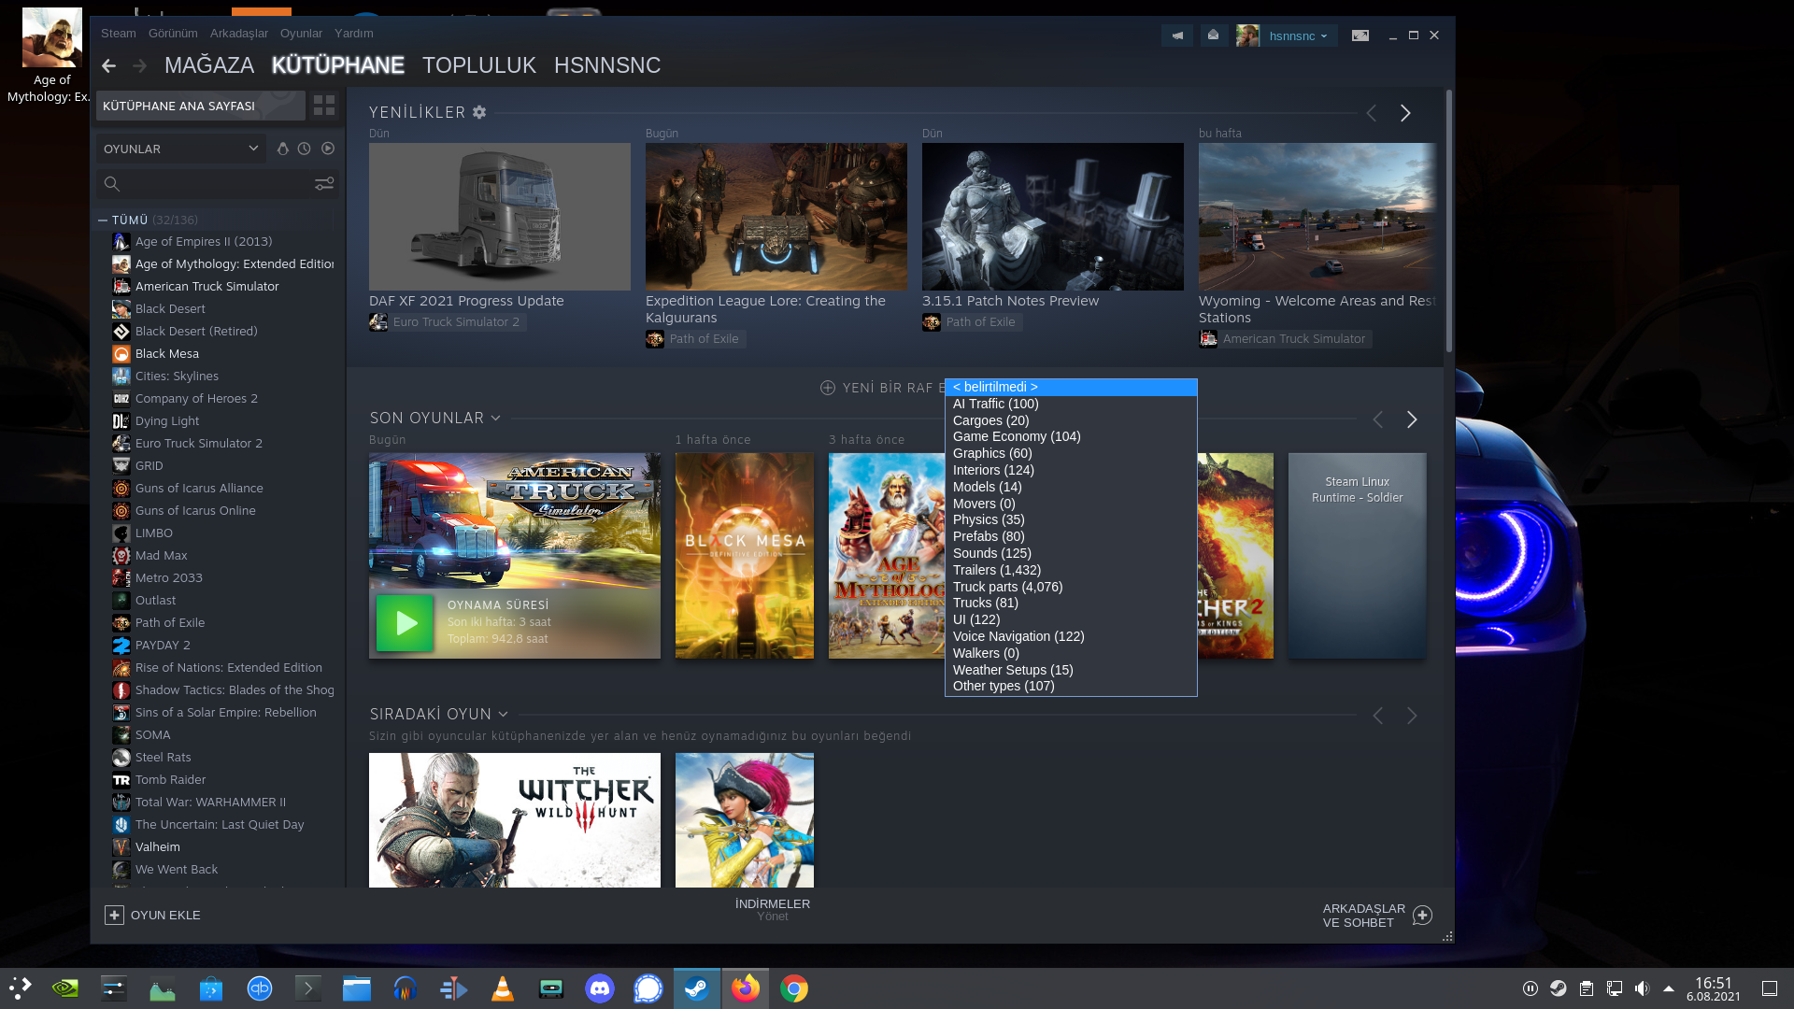Image resolution: width=1794 pixels, height=1009 pixels.
Task: Open the friends chat plus icon
Action: (1422, 916)
